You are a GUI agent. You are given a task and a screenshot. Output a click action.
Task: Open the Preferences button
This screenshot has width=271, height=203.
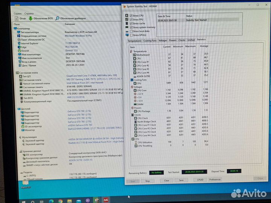click(x=215, y=180)
